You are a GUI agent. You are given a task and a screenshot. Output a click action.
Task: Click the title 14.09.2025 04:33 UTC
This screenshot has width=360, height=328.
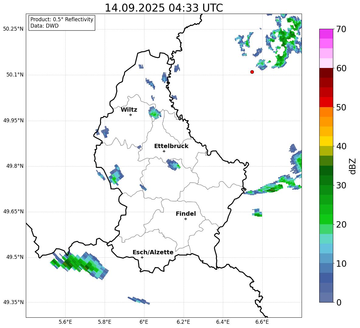164,8
